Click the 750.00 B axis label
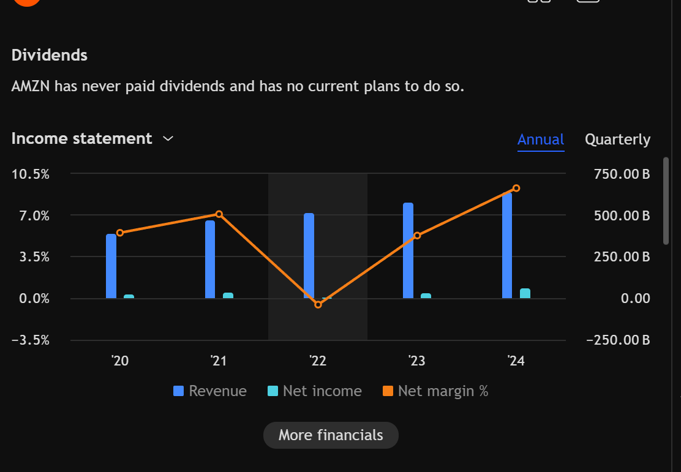681x472 pixels. 622,174
